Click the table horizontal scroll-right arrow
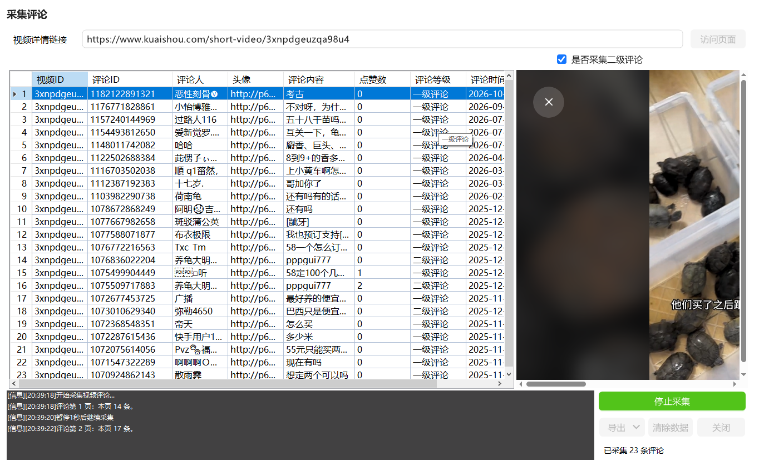759x466 pixels. [x=499, y=384]
